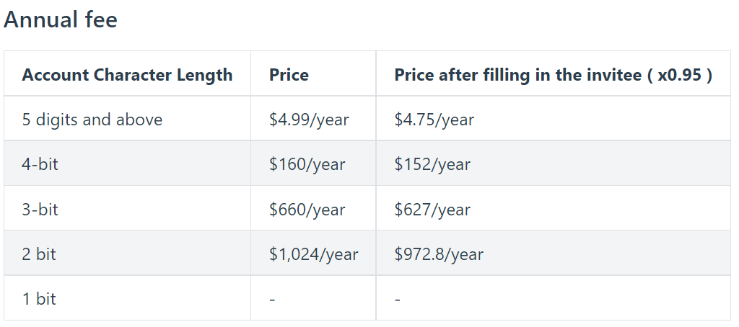
Task: Click the "Annual fee" heading
Action: (x=61, y=19)
